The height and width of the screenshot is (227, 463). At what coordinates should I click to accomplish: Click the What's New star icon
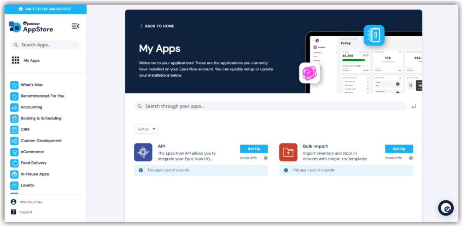[14, 85]
